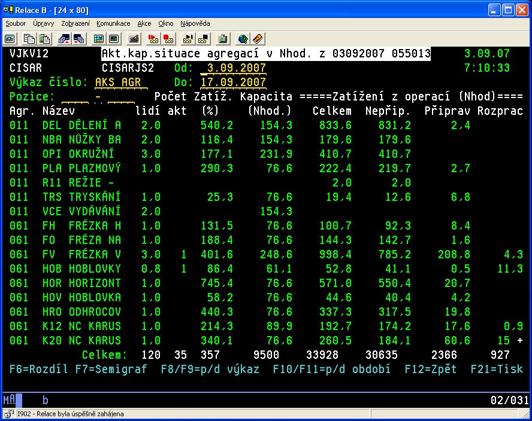Click the row 061 FH FRÉZKA H
This screenshot has width=532, height=421.
click(x=266, y=225)
